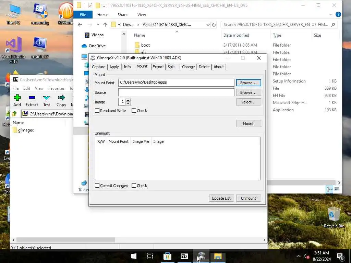Sort Explorer by Date modified column
The width and height of the screenshot is (351, 263).
[236, 35]
